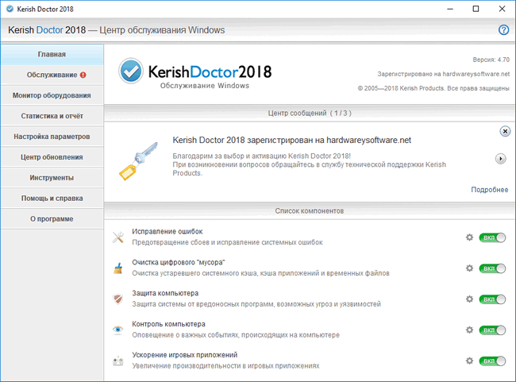The height and width of the screenshot is (382, 516).
Task: Toggle Ускорение игровых приложений switch
Action: (492, 361)
